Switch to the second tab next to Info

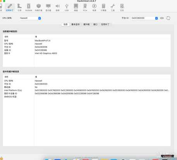pyautogui.click(x=76, y=24)
